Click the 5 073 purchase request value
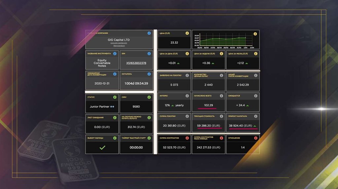Viewport: 338px width, 189px height. pyautogui.click(x=174, y=85)
